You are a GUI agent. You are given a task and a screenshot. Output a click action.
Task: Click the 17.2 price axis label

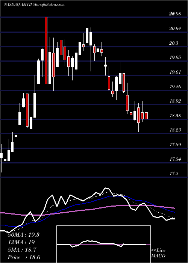click(174, 174)
